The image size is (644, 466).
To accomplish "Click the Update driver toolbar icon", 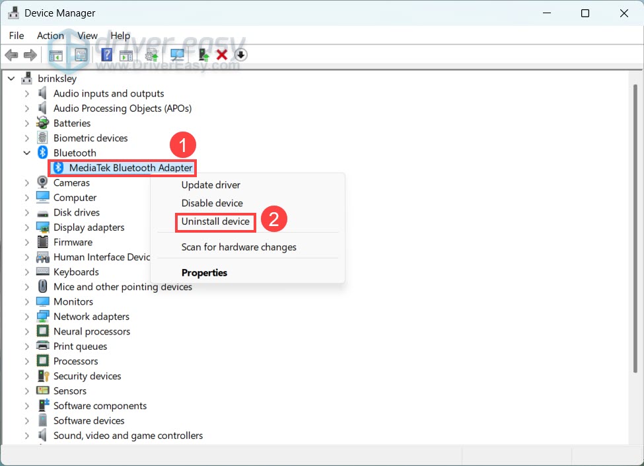I will click(x=203, y=55).
